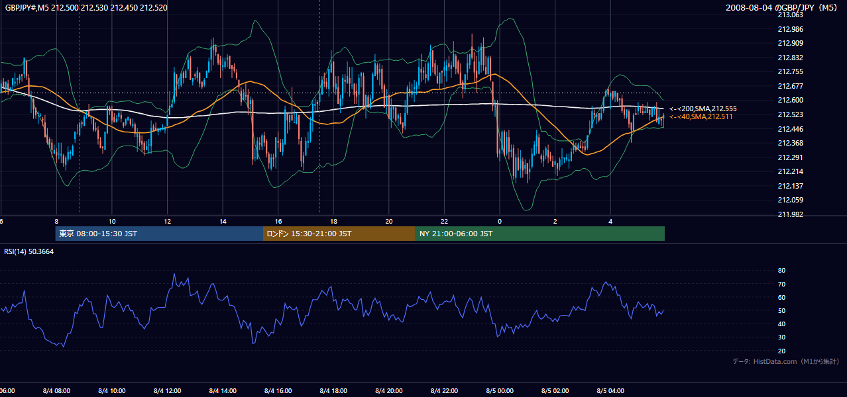Viewport: 847px width, 397px height.
Task: Click RSI axis level 50
Action: [x=781, y=310]
